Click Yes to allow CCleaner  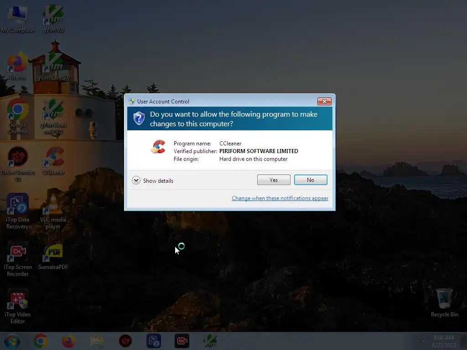tap(274, 180)
